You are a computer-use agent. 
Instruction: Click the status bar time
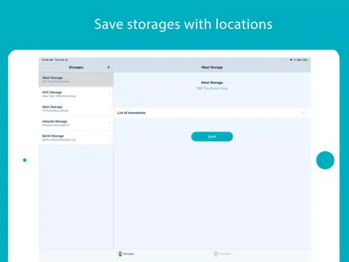tap(47, 59)
